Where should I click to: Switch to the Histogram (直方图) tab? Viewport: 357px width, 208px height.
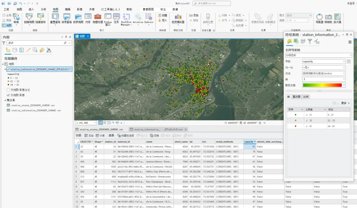click(x=297, y=97)
